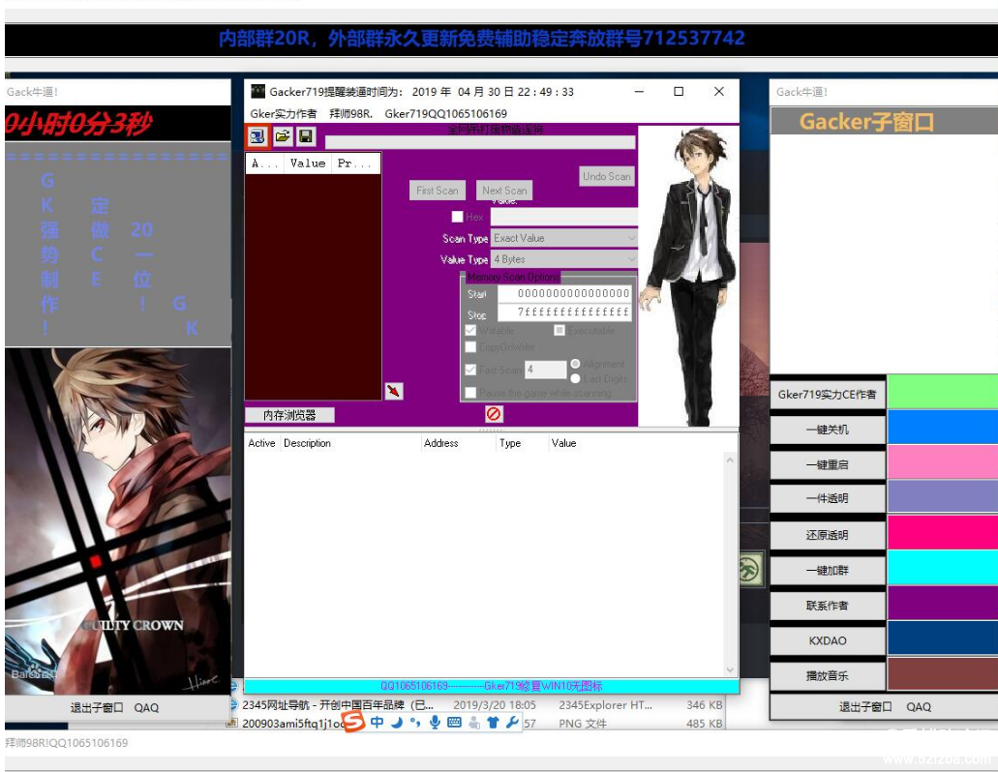Click the 一键重启 button
The width and height of the screenshot is (998, 772).
pyautogui.click(x=828, y=465)
